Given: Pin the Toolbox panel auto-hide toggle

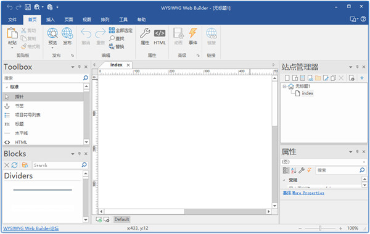Looking at the screenshot, I should 80,67.
